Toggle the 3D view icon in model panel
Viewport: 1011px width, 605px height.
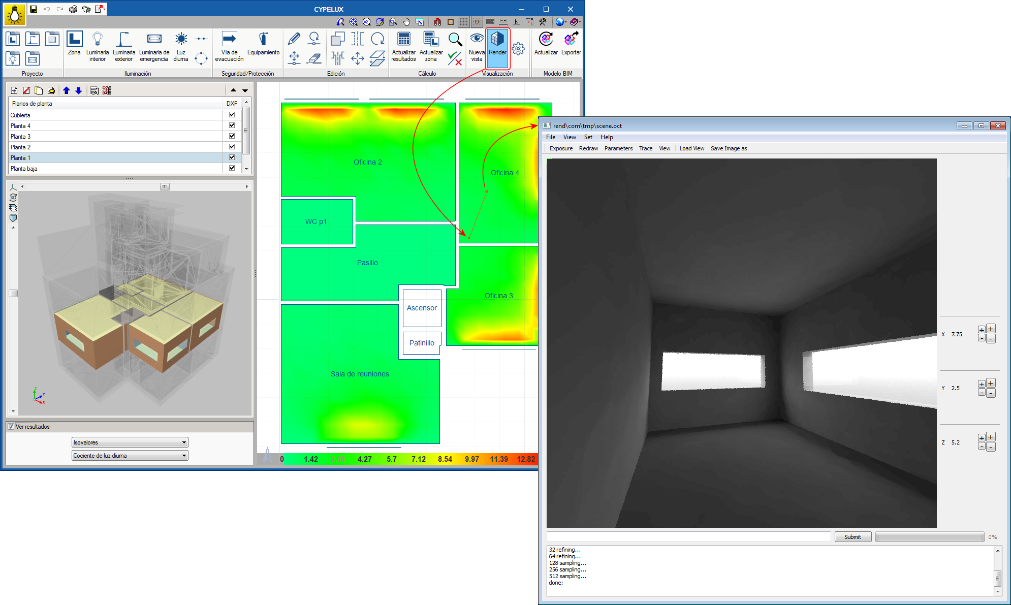pyautogui.click(x=13, y=198)
